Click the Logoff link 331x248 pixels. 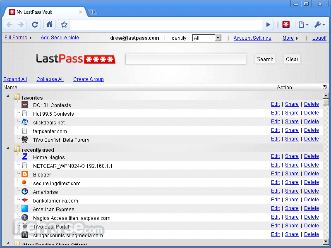(x=319, y=38)
